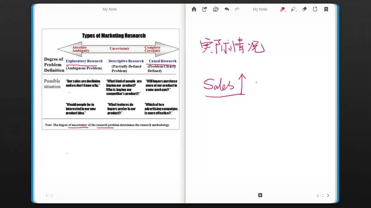Clear the page with the delete-page icon
371x208 pixels.
tap(315, 9)
